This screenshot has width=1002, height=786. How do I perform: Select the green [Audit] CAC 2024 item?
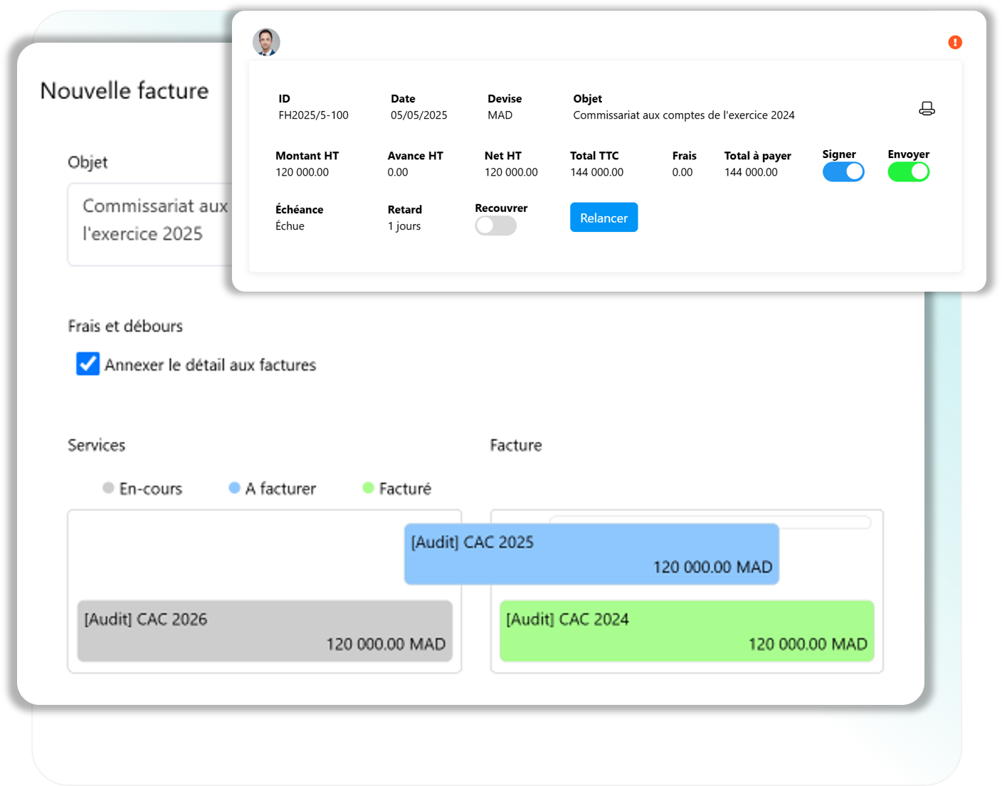pos(686,631)
